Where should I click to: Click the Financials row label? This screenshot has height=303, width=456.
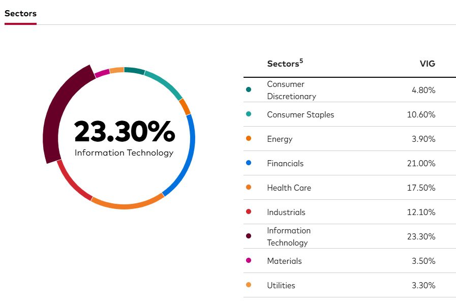click(x=285, y=163)
